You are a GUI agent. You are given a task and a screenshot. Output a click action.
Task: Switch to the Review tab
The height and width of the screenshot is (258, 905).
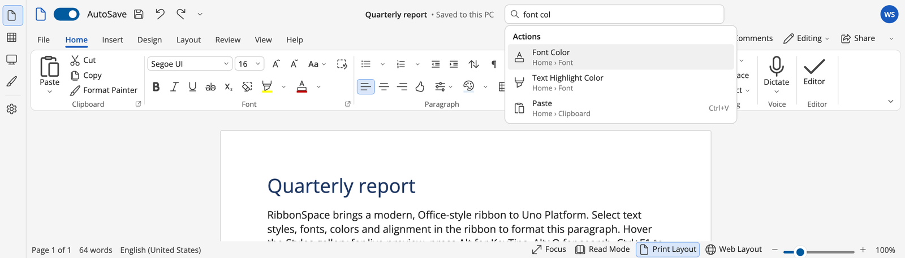tap(228, 40)
